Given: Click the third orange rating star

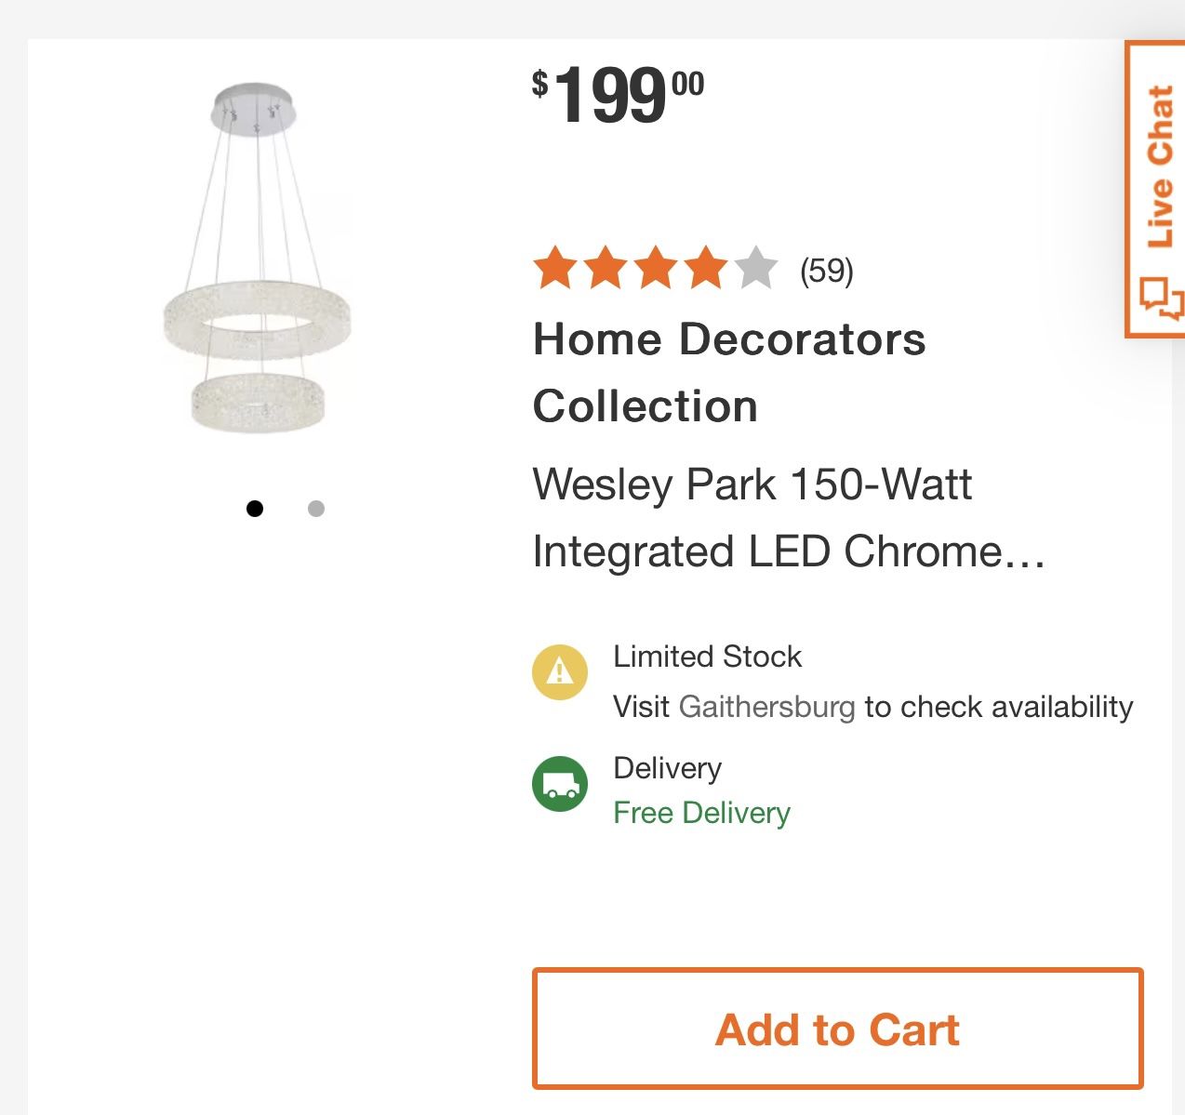Looking at the screenshot, I should tap(656, 269).
